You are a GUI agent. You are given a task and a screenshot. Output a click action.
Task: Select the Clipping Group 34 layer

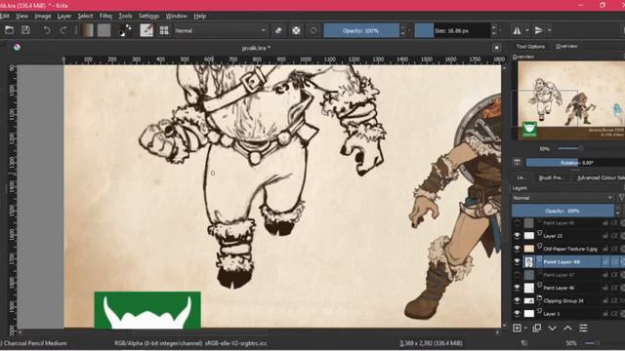(568, 300)
